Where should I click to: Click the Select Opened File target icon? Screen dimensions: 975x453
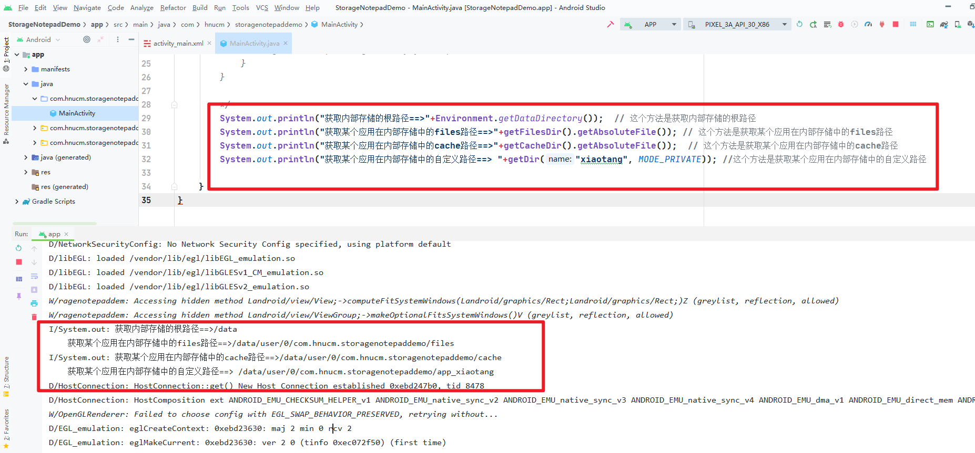[87, 39]
